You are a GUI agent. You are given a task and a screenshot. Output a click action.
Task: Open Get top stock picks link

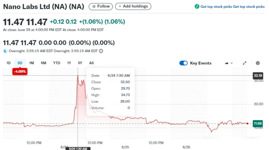[x=230, y=7]
